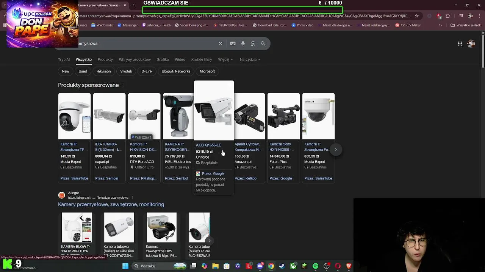Screen dimensions: 485x272
Task: Open Microsoft Store from the taskbar
Action: click(x=227, y=266)
